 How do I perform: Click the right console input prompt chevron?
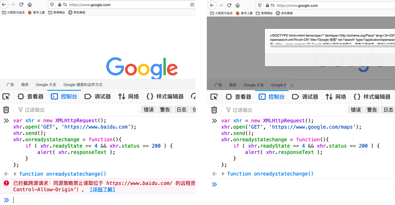click(214, 184)
